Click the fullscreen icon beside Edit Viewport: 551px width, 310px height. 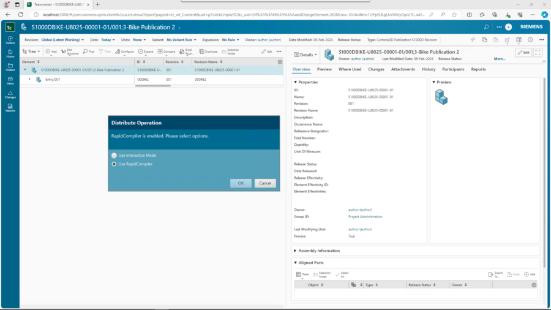point(538,53)
